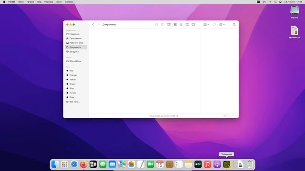Open the Trash in the Dock
The width and height of the screenshot is (305, 171).
point(250,164)
